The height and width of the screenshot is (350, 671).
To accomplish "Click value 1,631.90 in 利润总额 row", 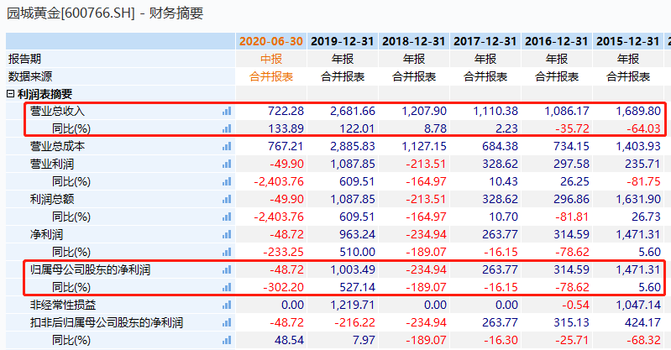I will pyautogui.click(x=638, y=200).
